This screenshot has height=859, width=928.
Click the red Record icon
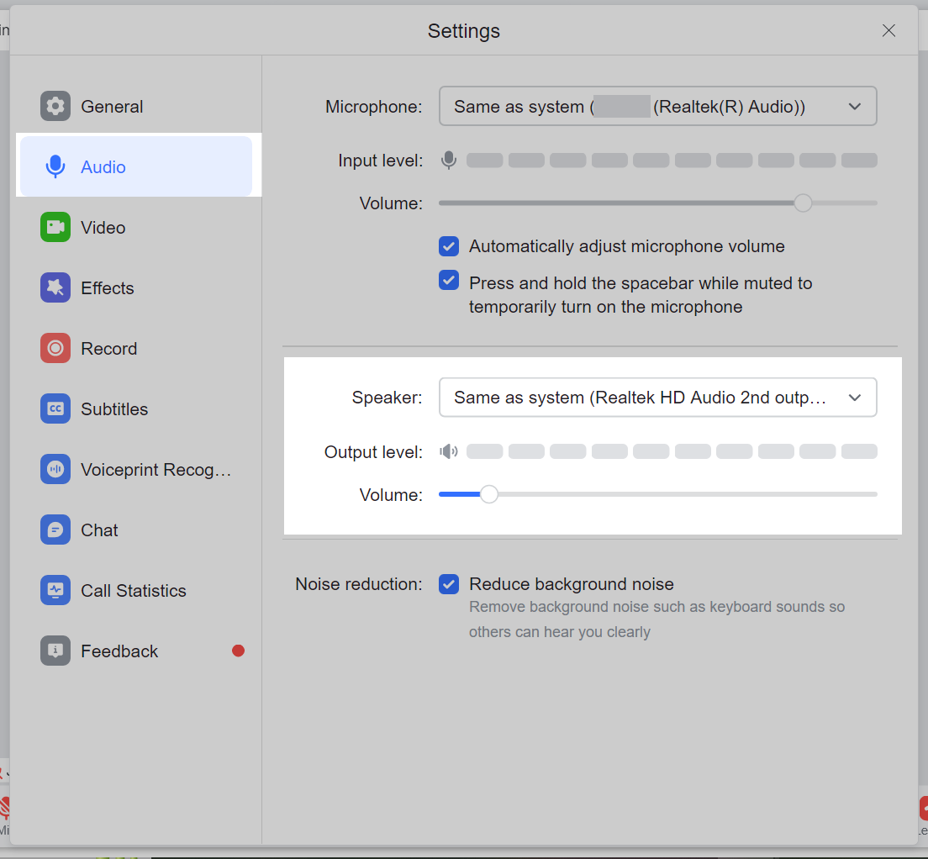(x=55, y=349)
